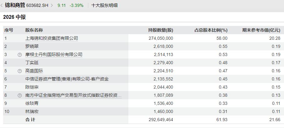
Task: Click the question mark icon beside 南方中证全指房地产
Action: (x=19, y=95)
